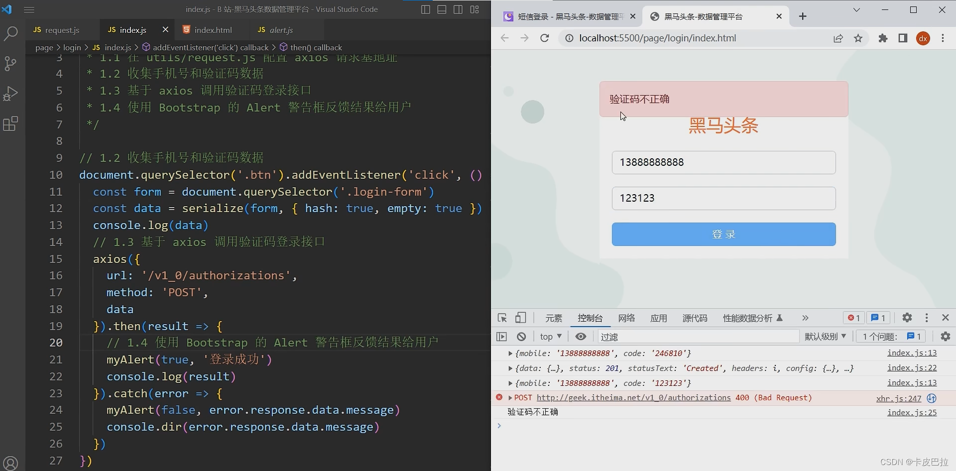Screen dimensions: 956x471
Task: Open the dx profile avatar
Action: tap(923, 38)
